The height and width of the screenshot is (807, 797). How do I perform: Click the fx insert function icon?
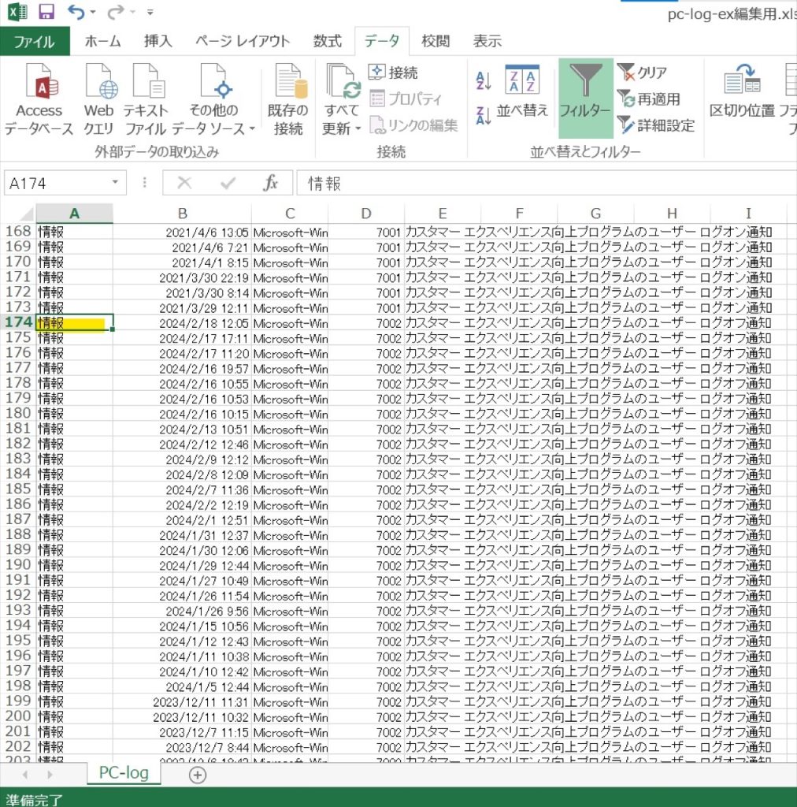(270, 183)
